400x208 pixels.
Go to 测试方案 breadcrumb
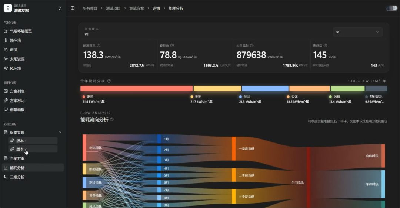(x=136, y=9)
